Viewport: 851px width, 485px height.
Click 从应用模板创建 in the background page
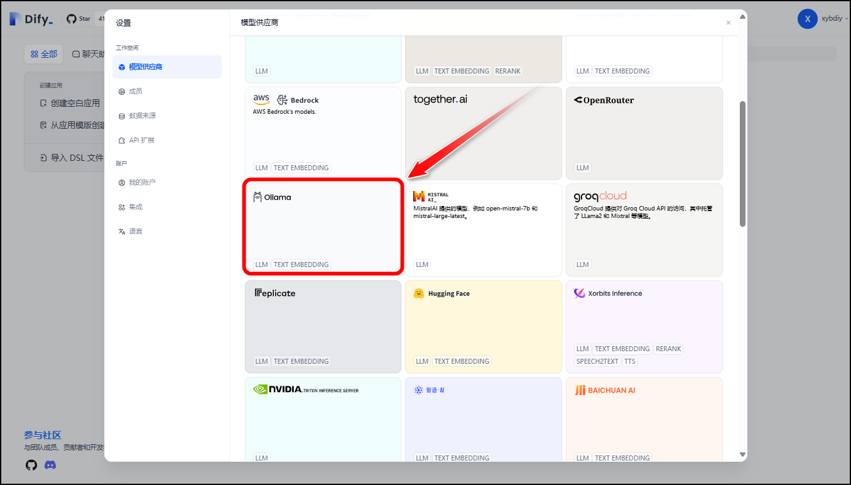click(72, 125)
